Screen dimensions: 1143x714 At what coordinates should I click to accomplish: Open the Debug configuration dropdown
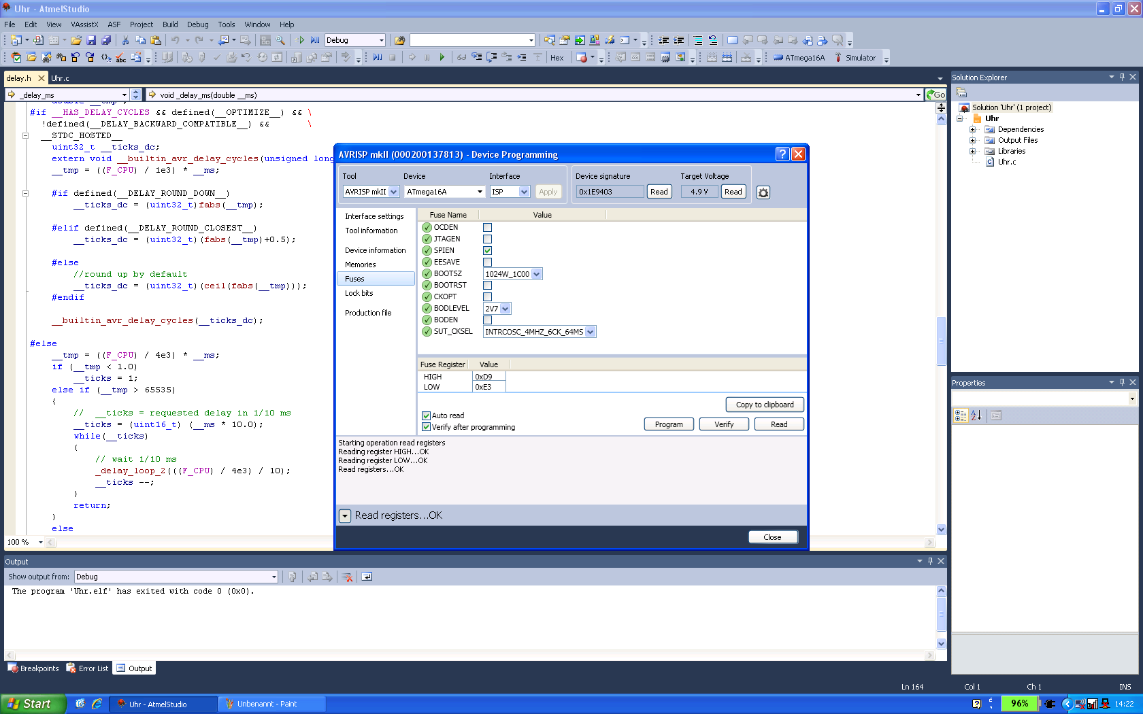click(381, 40)
